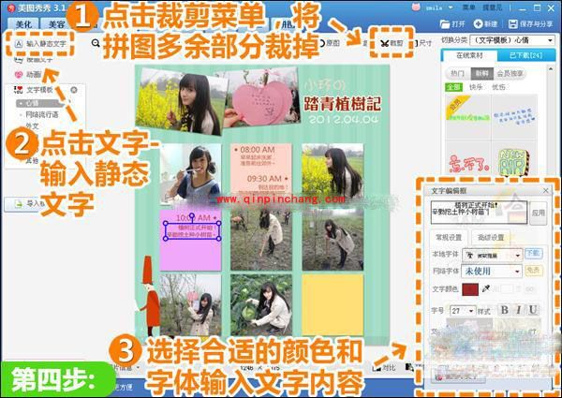Choose the 忧伤 mood filter
Screen dimensions: 562x398
[498, 87]
